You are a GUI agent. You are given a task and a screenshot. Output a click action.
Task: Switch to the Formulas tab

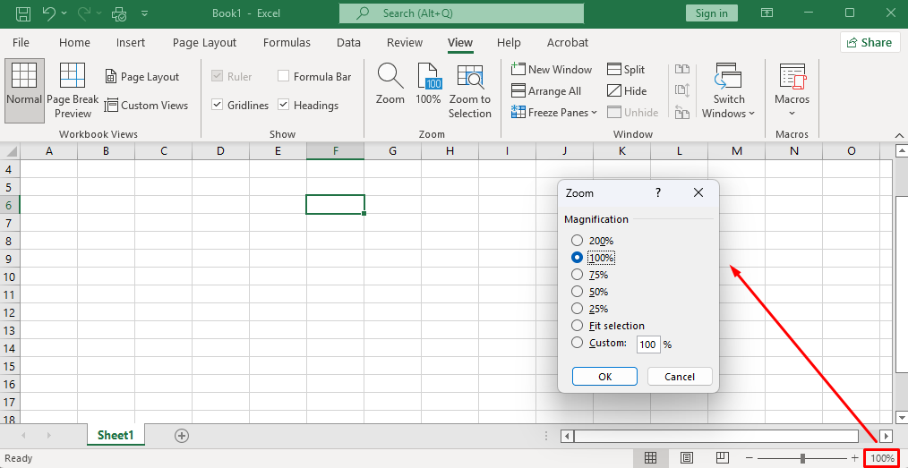tap(287, 42)
